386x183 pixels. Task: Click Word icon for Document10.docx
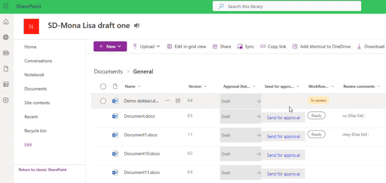click(115, 154)
